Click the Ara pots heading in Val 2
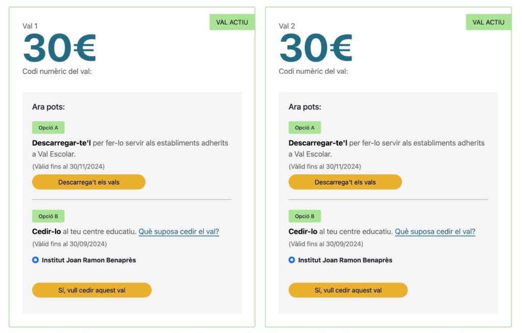 click(x=305, y=107)
